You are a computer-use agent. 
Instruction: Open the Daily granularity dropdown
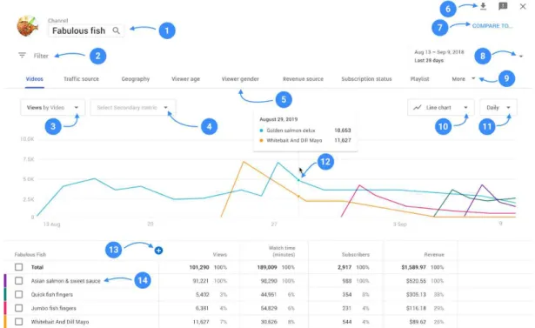(498, 108)
